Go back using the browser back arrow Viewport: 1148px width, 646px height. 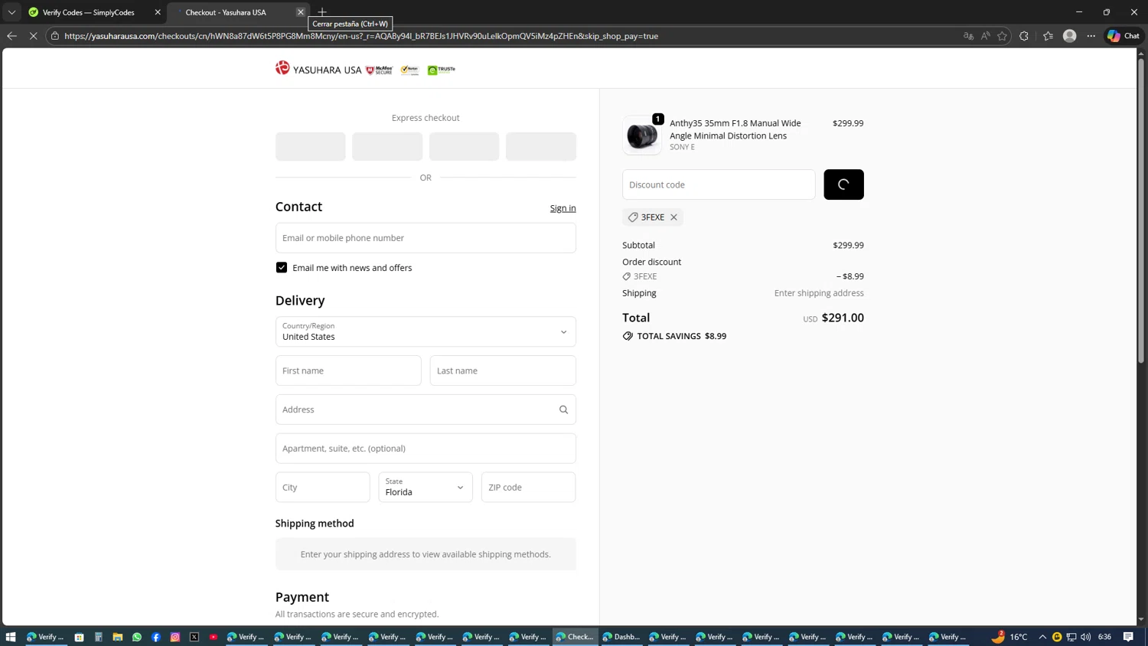(11, 36)
